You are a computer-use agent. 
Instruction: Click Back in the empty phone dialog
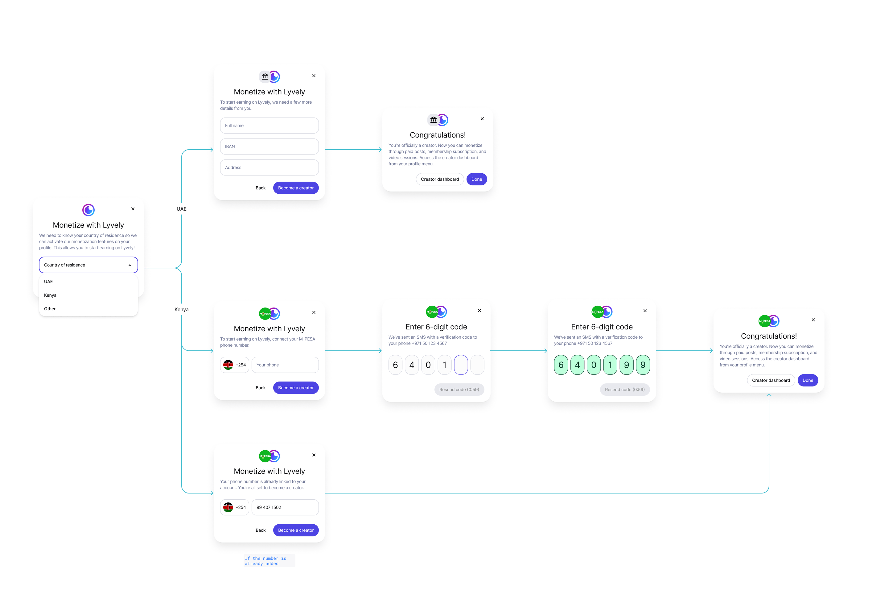(261, 388)
